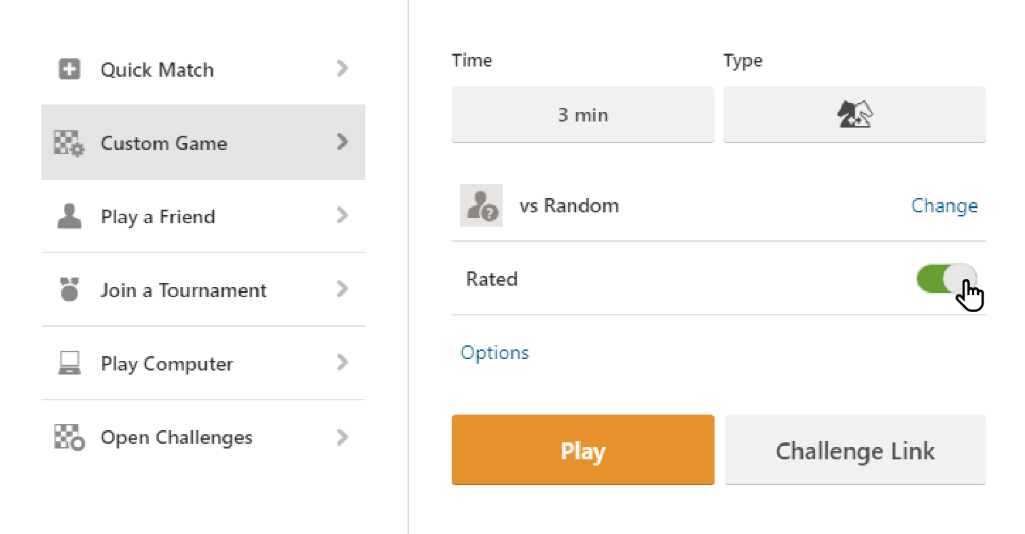
Task: Select the Play Computer menu entry
Action: (166, 364)
